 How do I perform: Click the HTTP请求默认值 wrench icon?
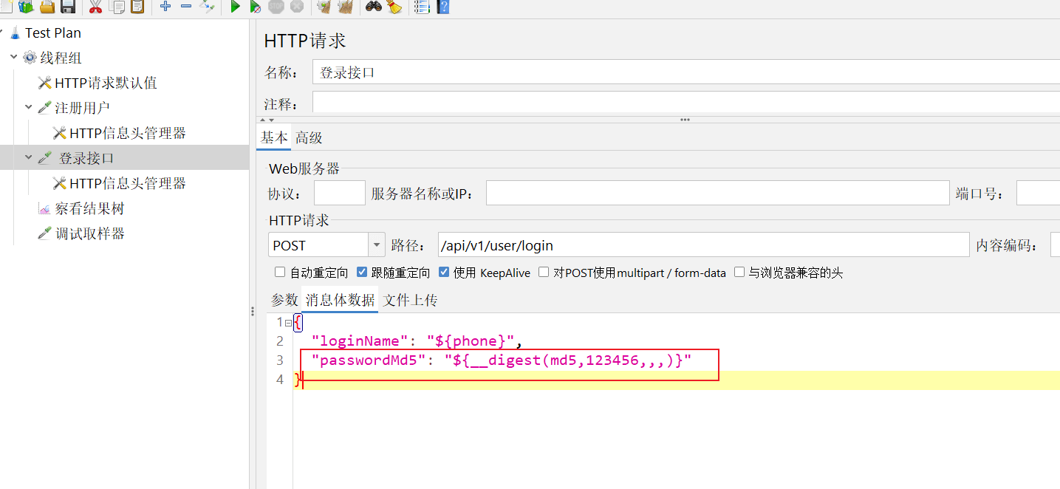point(44,83)
